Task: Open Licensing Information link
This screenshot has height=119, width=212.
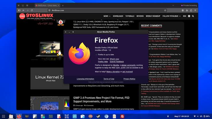Action: pyautogui.click(x=85, y=79)
